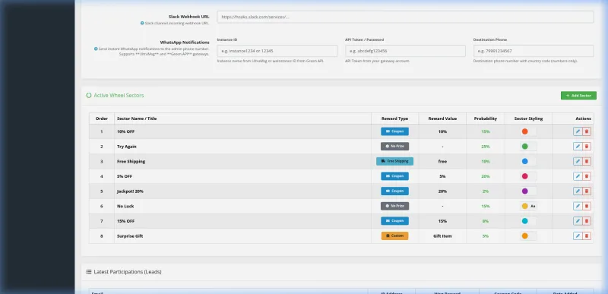Click the Coupon badge for 10% OFF
This screenshot has height=294, width=608.
pos(394,131)
